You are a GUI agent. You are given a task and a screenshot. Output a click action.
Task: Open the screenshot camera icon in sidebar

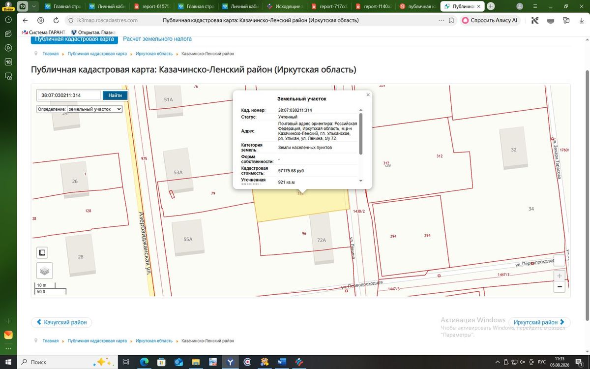pos(8,76)
